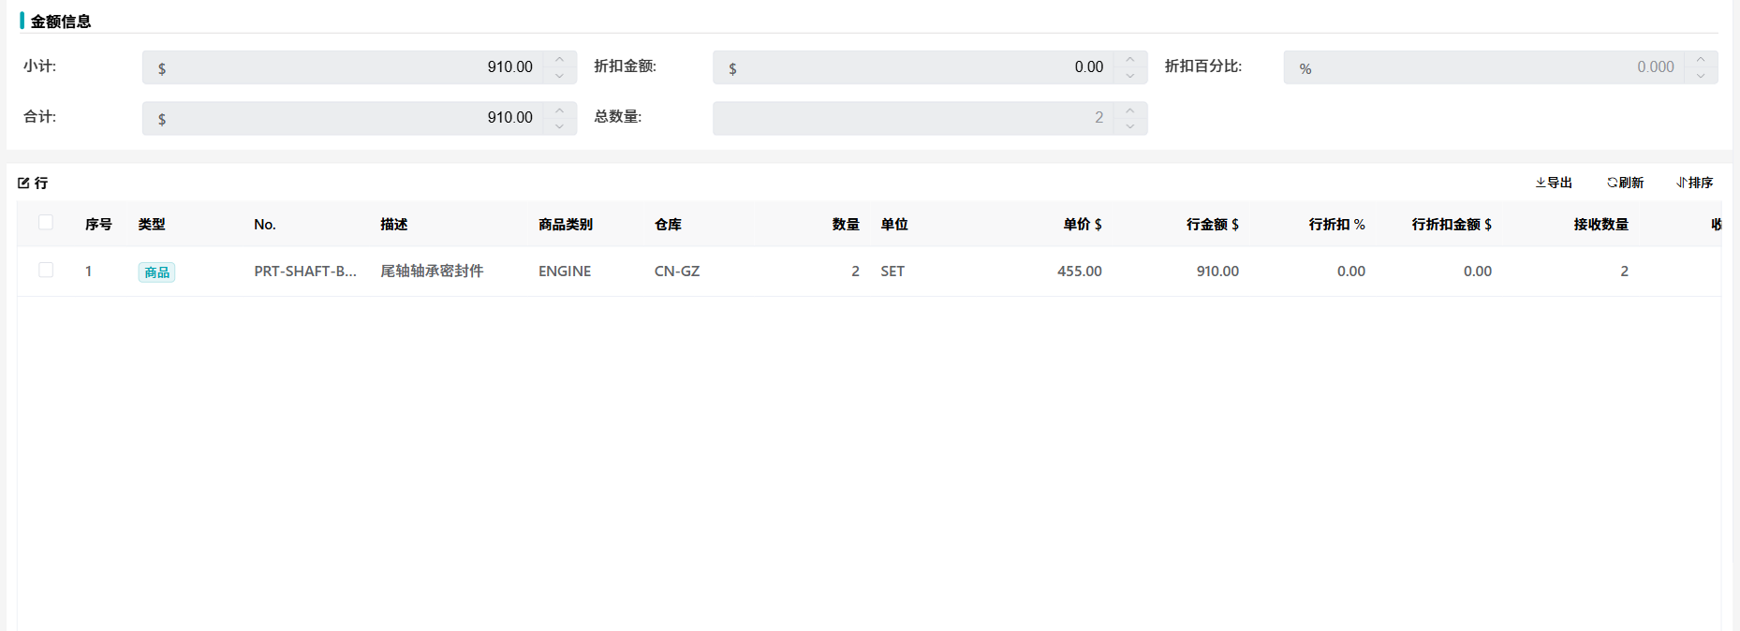Check the row 1 checkbox
The image size is (1740, 631).
(x=46, y=271)
